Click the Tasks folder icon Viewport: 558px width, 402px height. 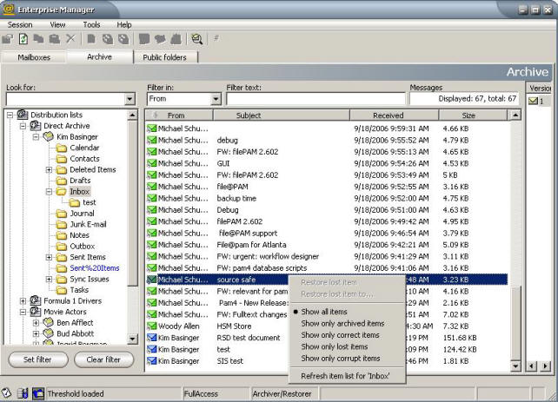click(x=62, y=290)
